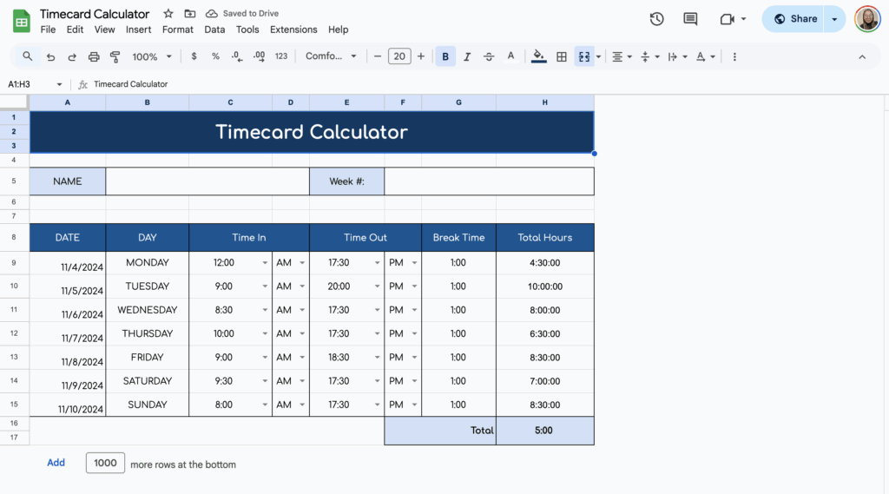Image resolution: width=889 pixels, height=494 pixels.
Task: Toggle italic formatting
Action: (467, 56)
